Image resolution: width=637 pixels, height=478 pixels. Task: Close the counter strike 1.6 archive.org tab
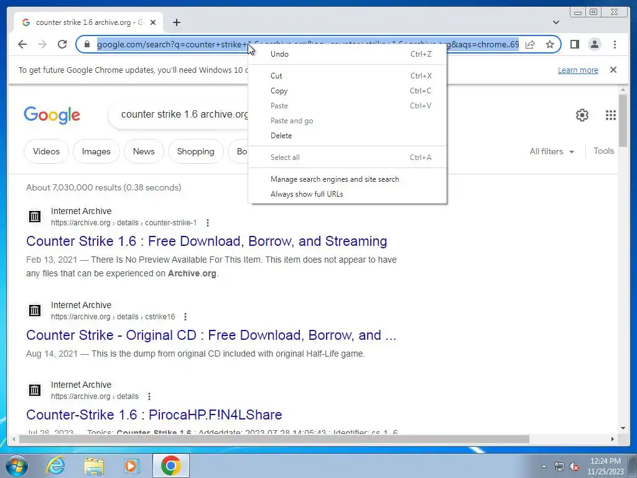coord(153,22)
